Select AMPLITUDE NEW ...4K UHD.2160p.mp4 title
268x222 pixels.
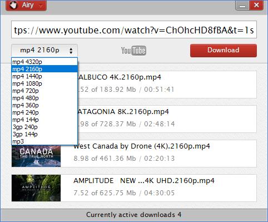point(144,180)
